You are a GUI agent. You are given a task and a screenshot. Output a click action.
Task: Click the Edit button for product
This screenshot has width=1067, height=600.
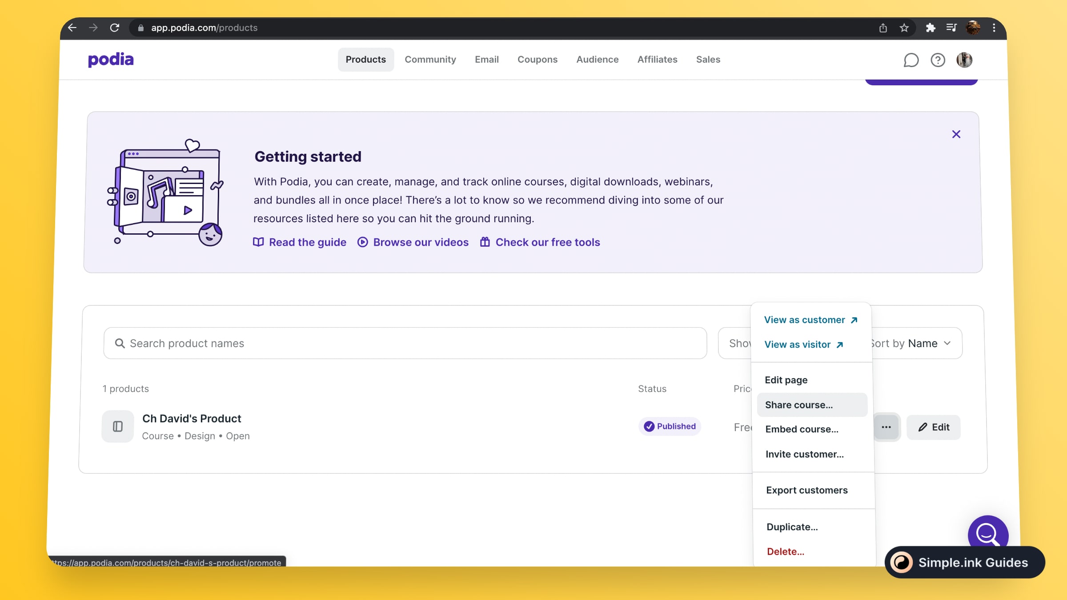[x=934, y=427]
